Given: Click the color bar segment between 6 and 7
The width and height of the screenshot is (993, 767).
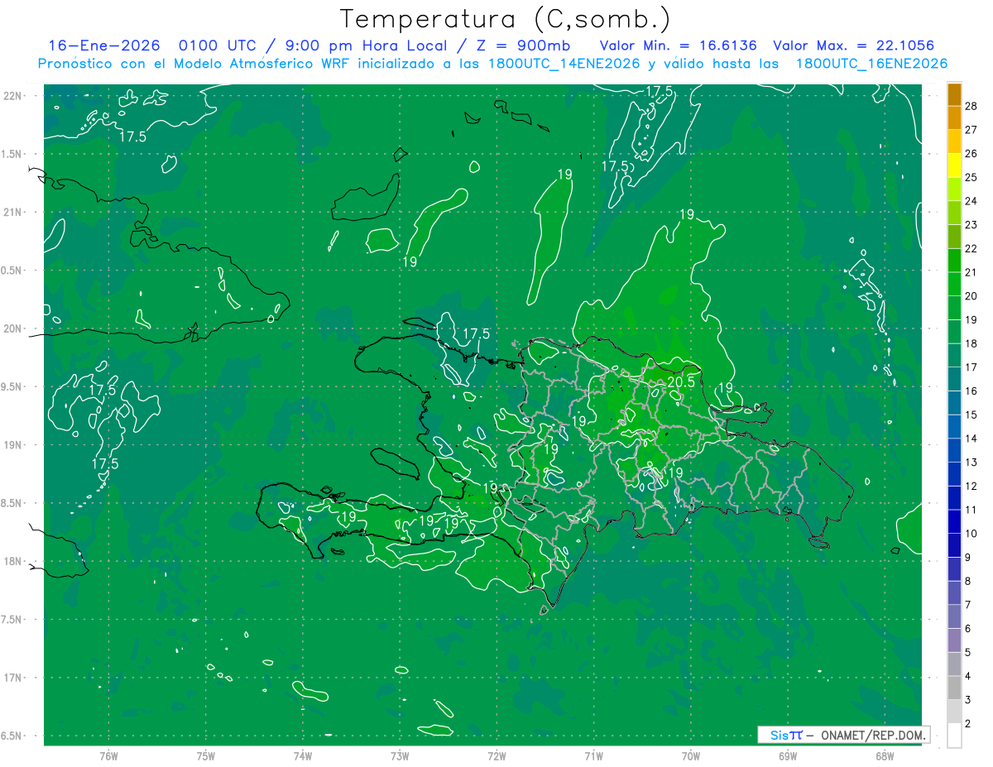Looking at the screenshot, I should point(955,616).
